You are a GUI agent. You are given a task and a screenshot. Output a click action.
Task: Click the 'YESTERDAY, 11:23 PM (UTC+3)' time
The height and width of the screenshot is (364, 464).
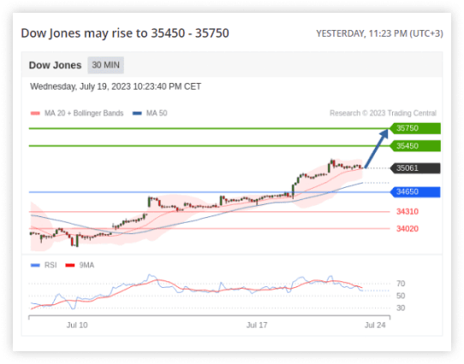tap(379, 33)
